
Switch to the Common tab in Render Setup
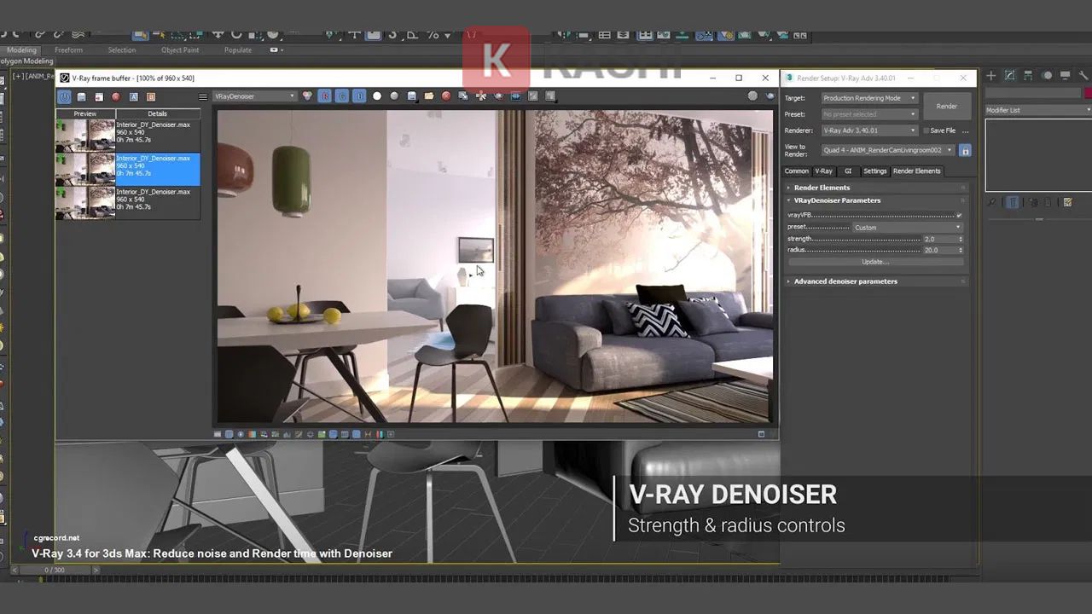(x=796, y=171)
